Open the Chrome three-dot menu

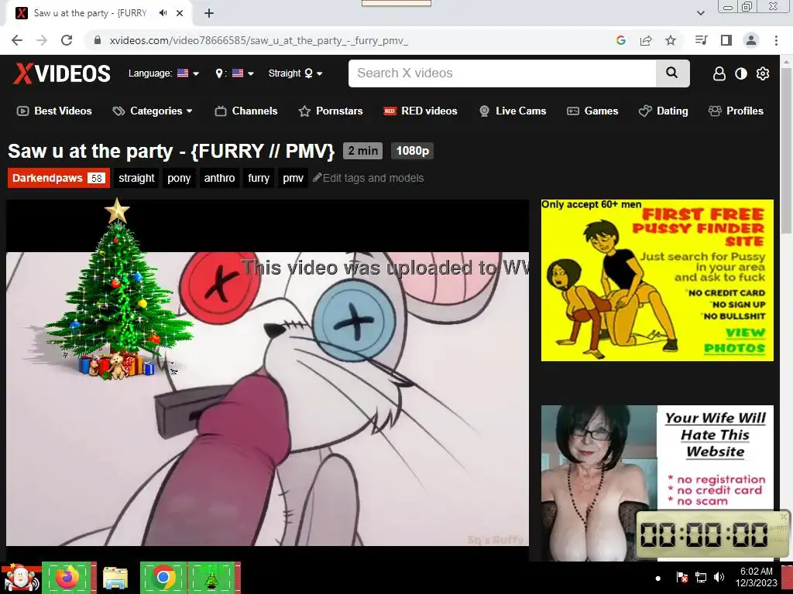point(776,40)
